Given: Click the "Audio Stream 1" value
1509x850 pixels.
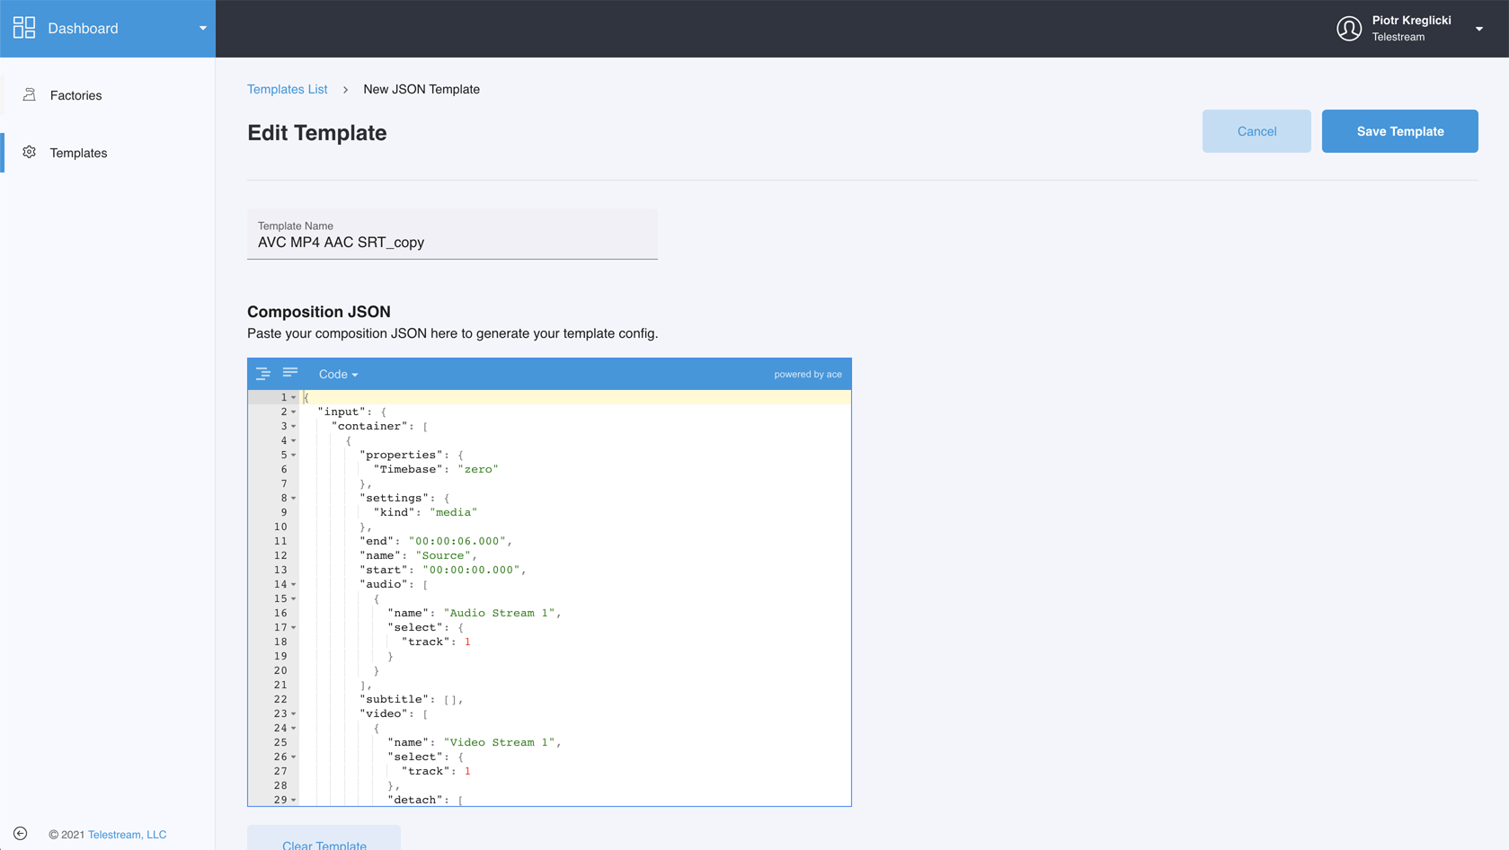Looking at the screenshot, I should [x=499, y=613].
